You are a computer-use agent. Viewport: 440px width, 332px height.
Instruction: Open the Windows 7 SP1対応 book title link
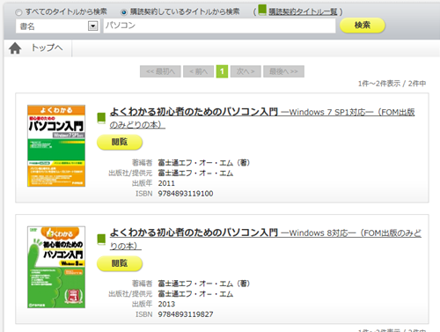tap(262, 118)
